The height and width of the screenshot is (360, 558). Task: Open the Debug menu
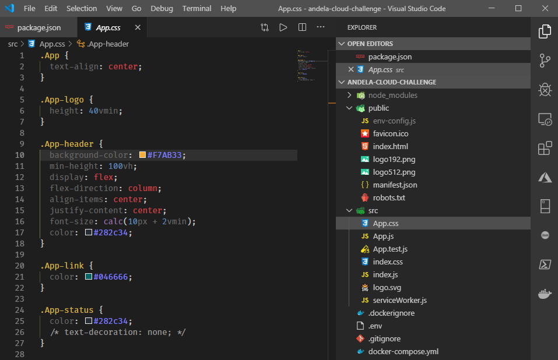tap(162, 8)
